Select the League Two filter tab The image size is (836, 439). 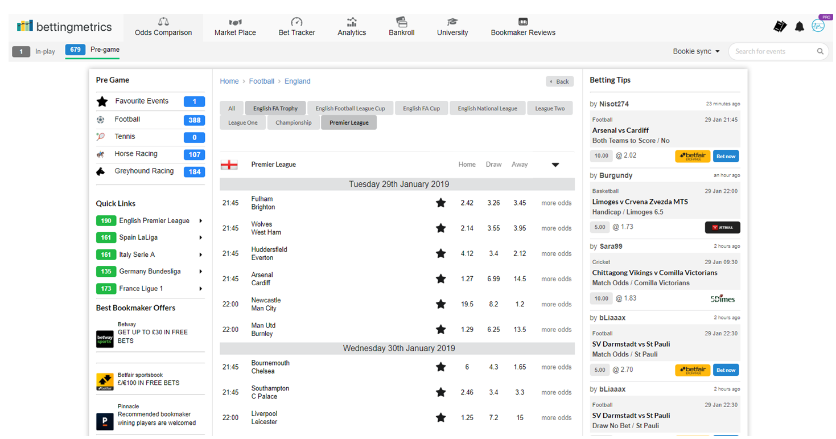[550, 108]
